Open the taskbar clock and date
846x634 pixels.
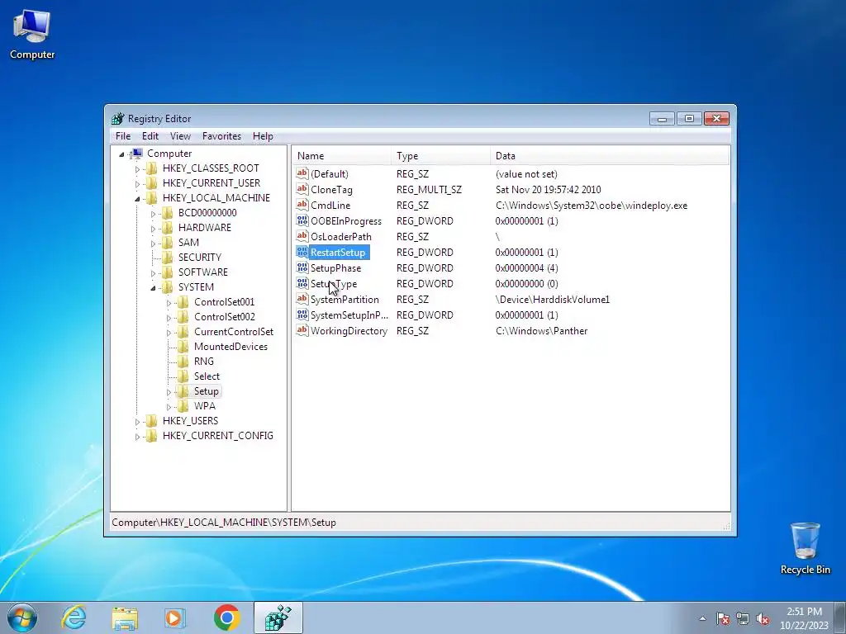coord(804,618)
